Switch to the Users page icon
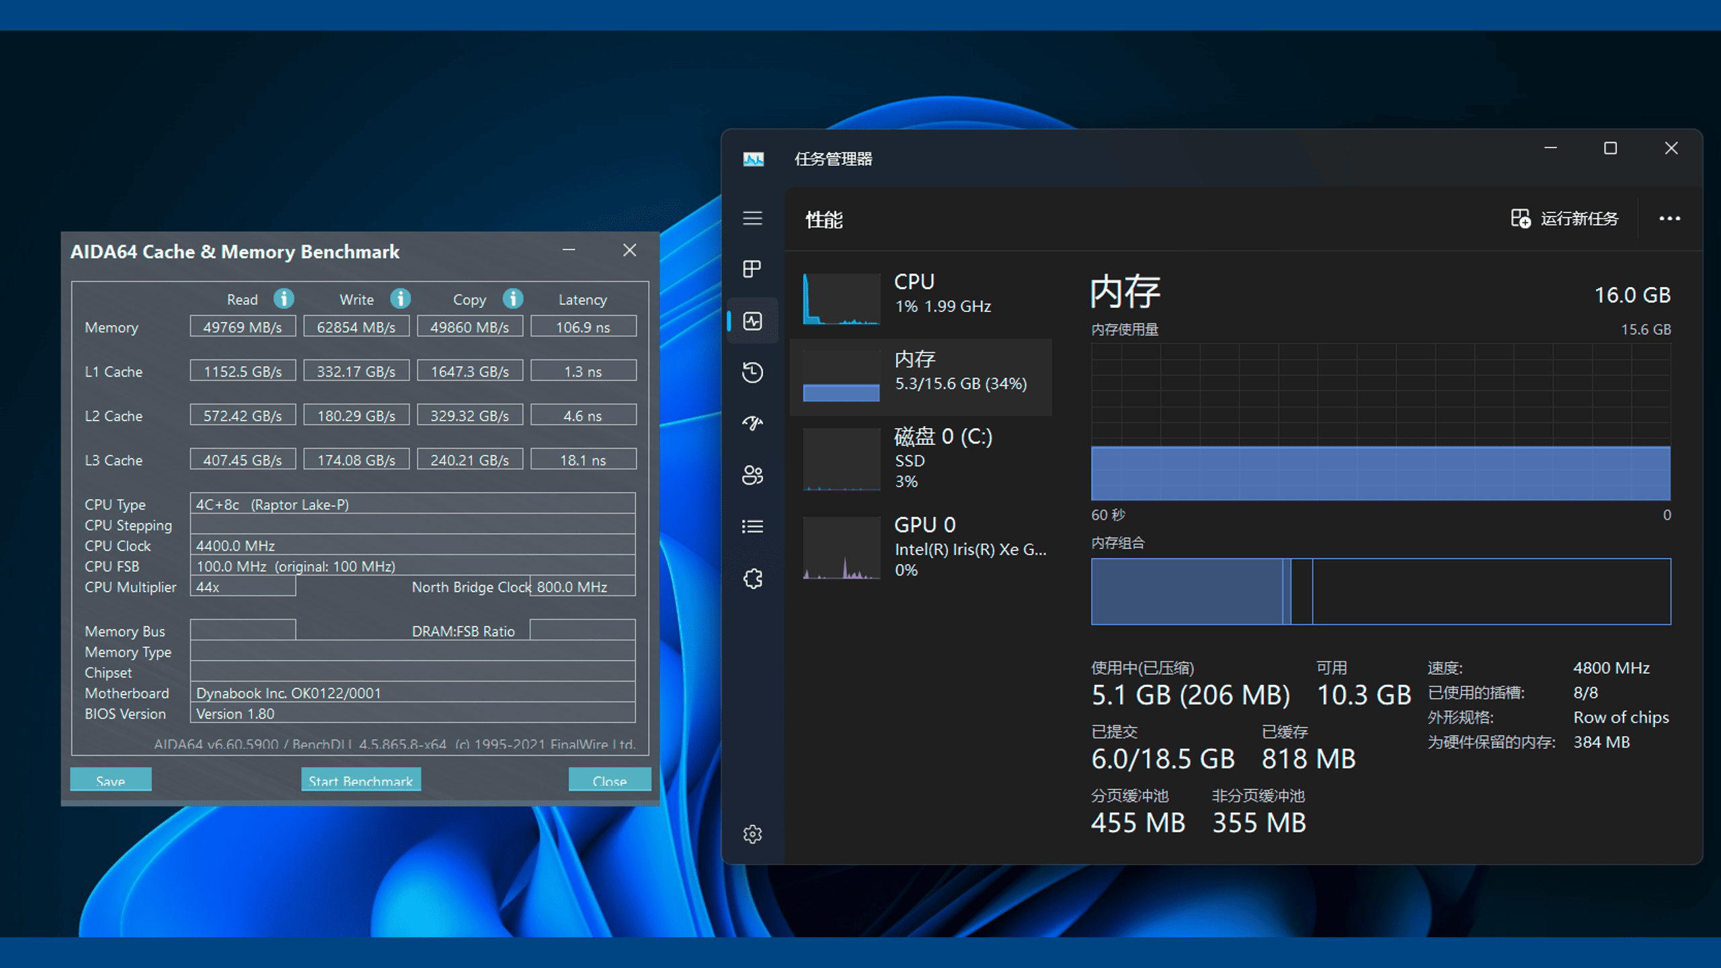The image size is (1721, 968). [752, 475]
